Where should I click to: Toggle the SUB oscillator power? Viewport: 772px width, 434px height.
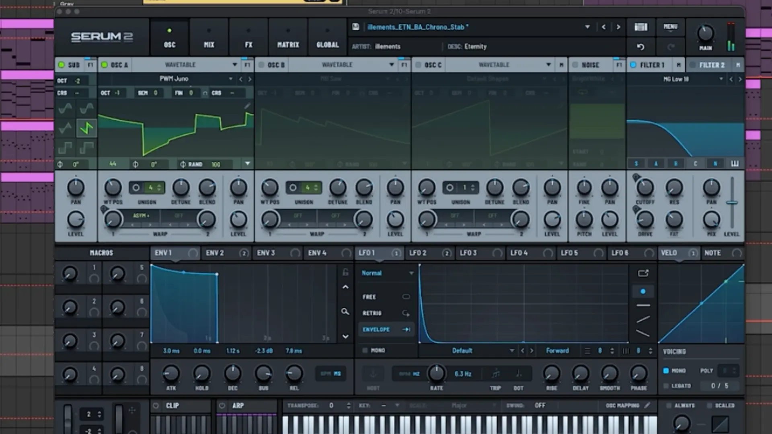pyautogui.click(x=61, y=65)
